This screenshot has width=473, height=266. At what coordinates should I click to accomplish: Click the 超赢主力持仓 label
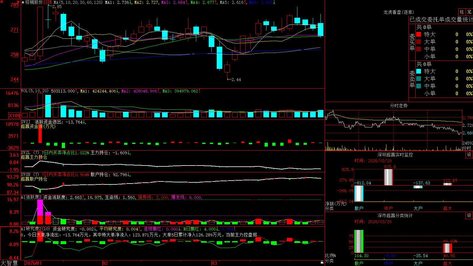[x=34, y=157]
